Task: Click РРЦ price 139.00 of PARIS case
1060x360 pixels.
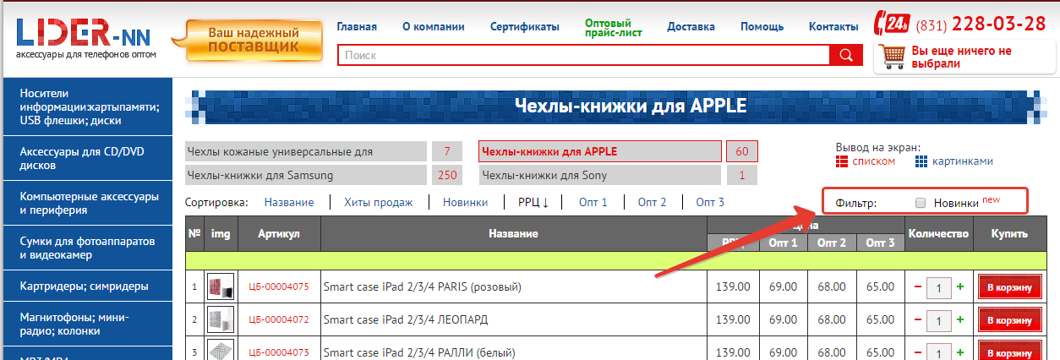Action: click(x=732, y=287)
